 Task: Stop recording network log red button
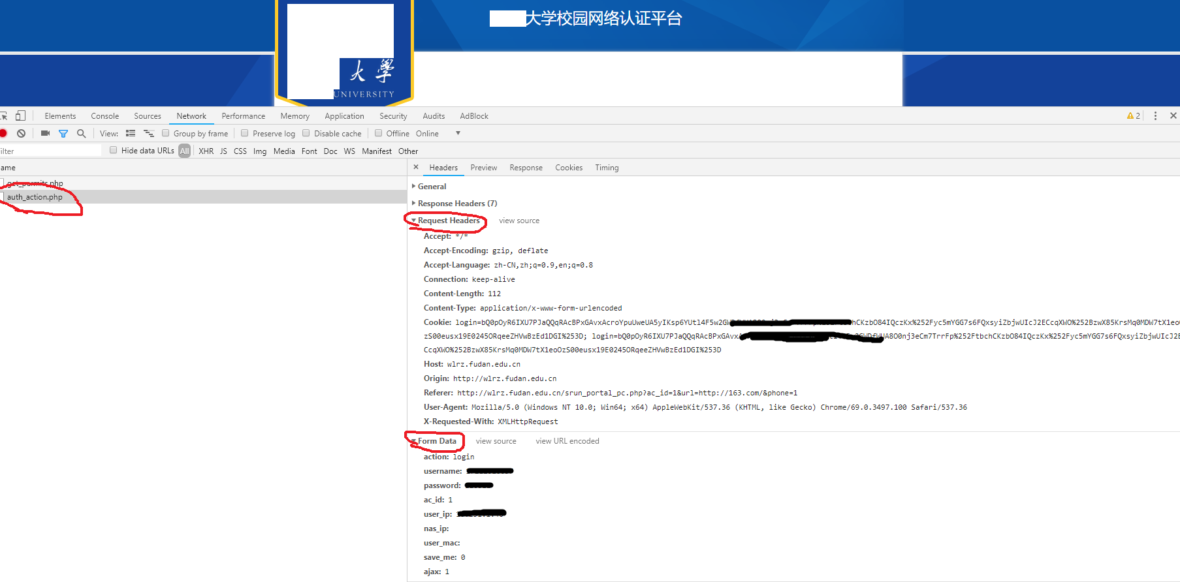tap(3, 133)
